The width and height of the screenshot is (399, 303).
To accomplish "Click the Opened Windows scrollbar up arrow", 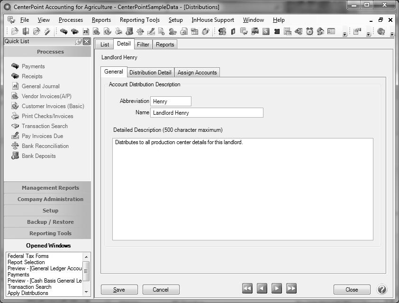I will (86, 257).
